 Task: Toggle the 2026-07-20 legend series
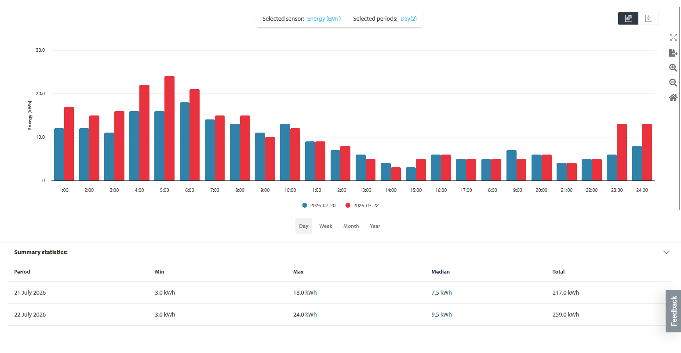coord(319,205)
